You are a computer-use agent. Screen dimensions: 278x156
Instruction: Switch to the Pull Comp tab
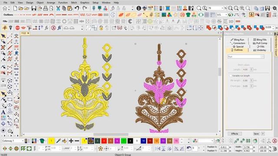[260, 43]
